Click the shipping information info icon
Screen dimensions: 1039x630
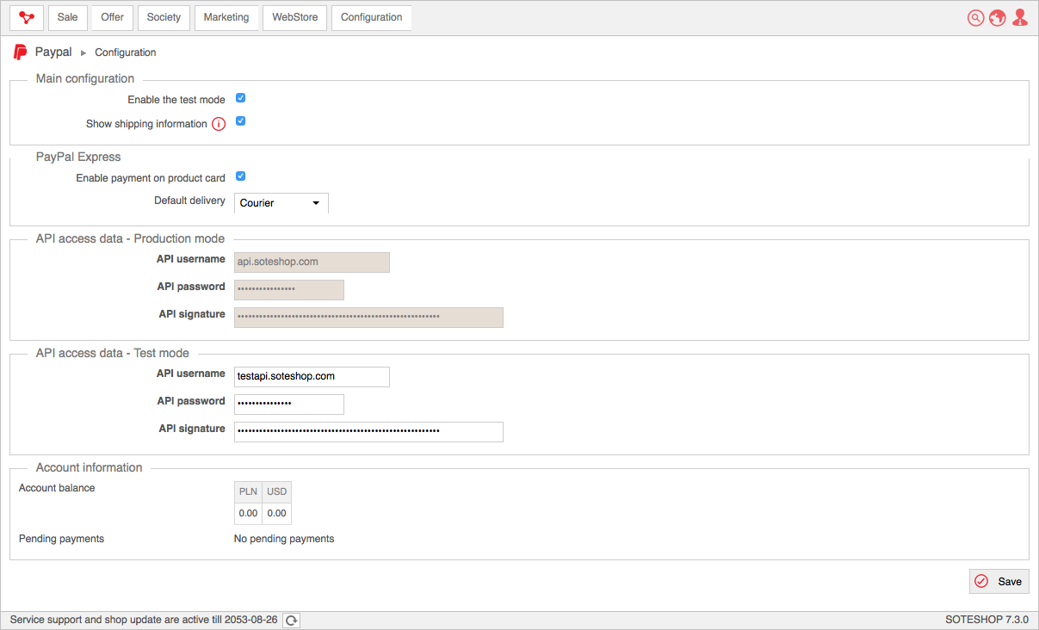pyautogui.click(x=219, y=124)
